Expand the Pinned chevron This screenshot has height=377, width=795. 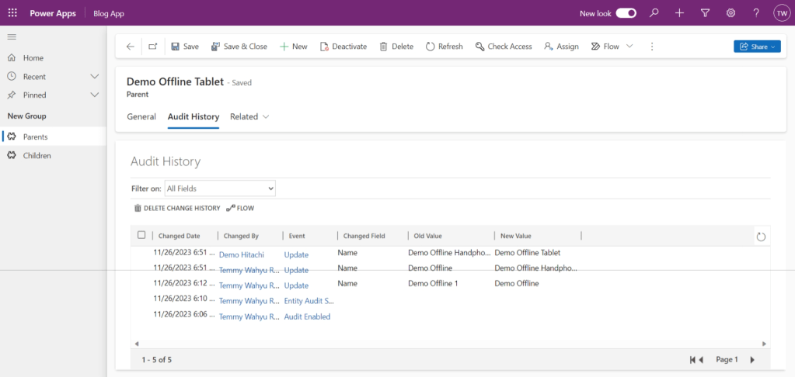coord(94,95)
